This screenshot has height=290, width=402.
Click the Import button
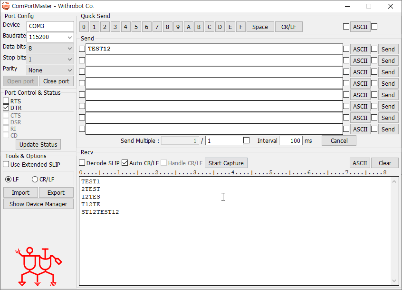[20, 193]
